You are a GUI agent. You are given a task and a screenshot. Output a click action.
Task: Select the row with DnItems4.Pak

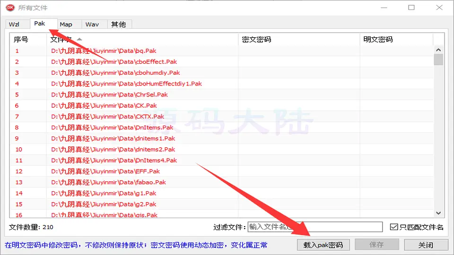(222, 161)
